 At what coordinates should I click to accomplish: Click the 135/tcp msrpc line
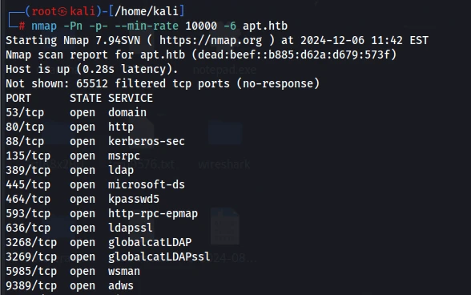click(73, 156)
